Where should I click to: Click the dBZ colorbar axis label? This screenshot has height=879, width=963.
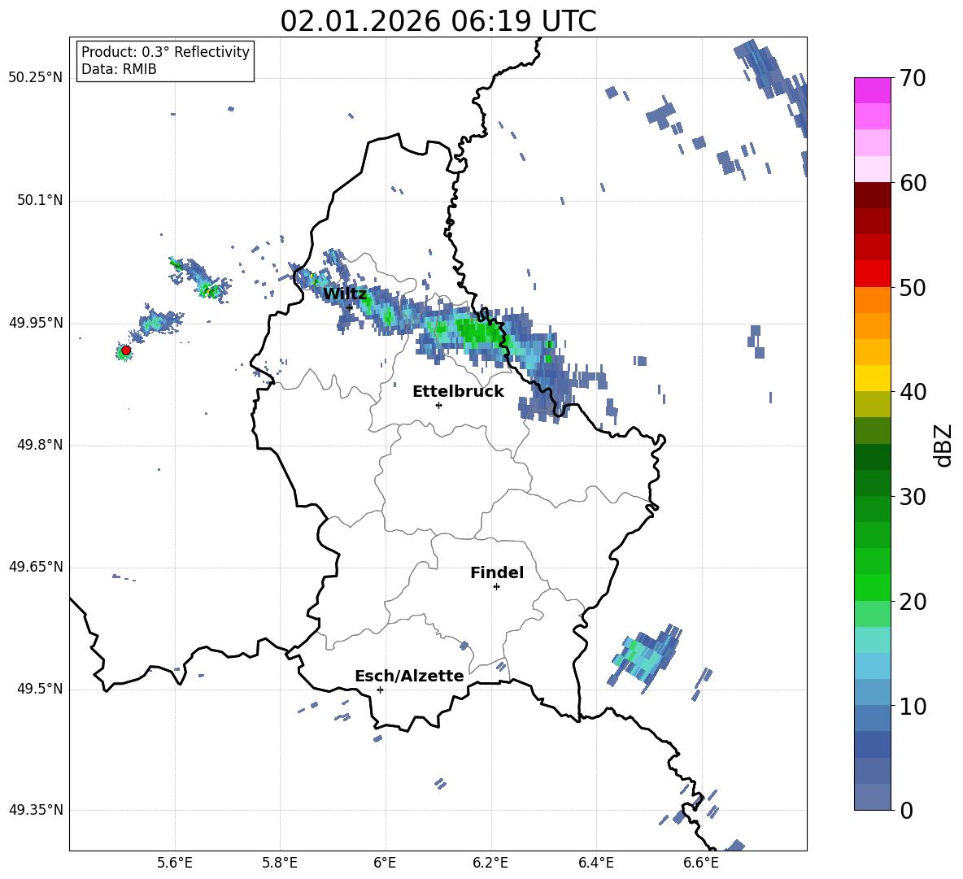pyautogui.click(x=944, y=445)
